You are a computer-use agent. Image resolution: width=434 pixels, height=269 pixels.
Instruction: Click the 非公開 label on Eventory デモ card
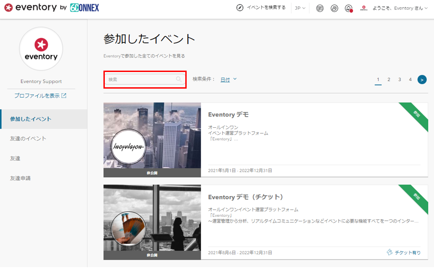[x=152, y=173]
